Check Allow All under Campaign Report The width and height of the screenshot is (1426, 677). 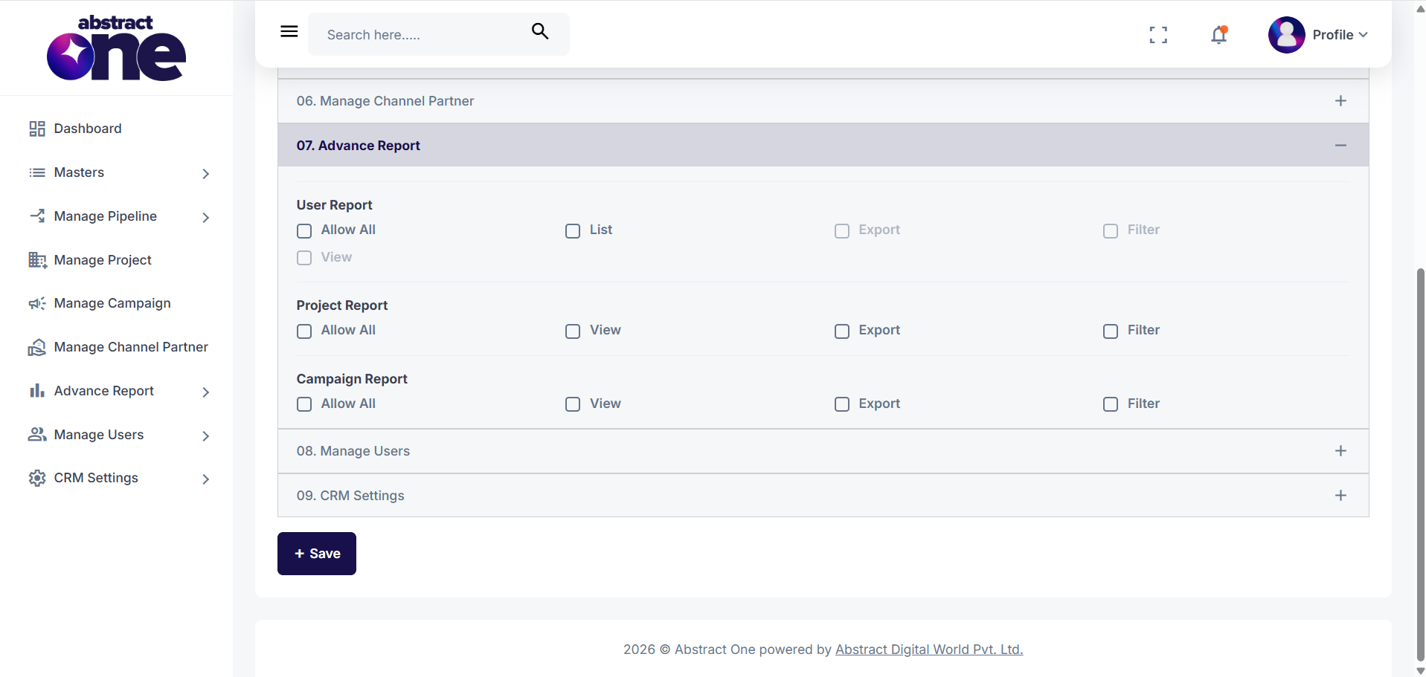[x=304, y=404]
